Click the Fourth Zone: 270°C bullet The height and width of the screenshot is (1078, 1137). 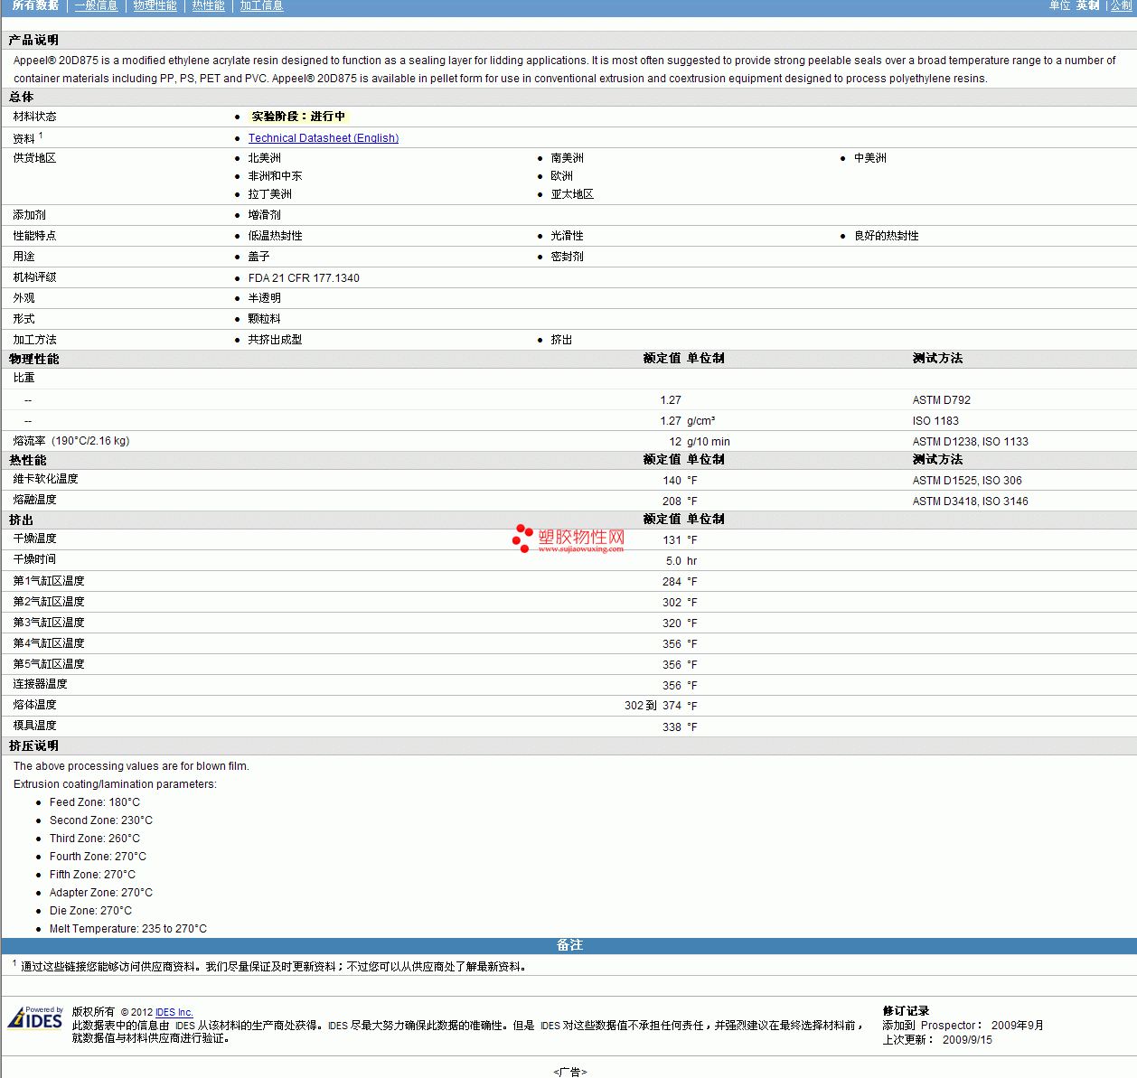[98, 857]
